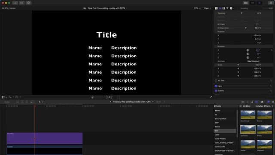Toggle the timeline snapping button
The height and width of the screenshot is (155, 275).
pyautogui.click(x=256, y=102)
